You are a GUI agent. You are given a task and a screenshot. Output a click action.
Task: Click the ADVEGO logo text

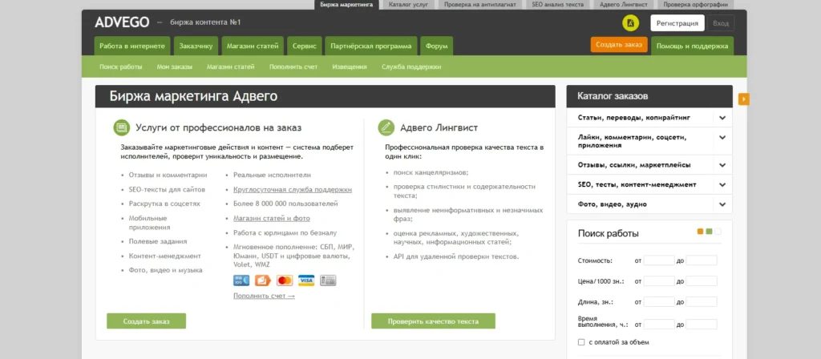pos(122,22)
